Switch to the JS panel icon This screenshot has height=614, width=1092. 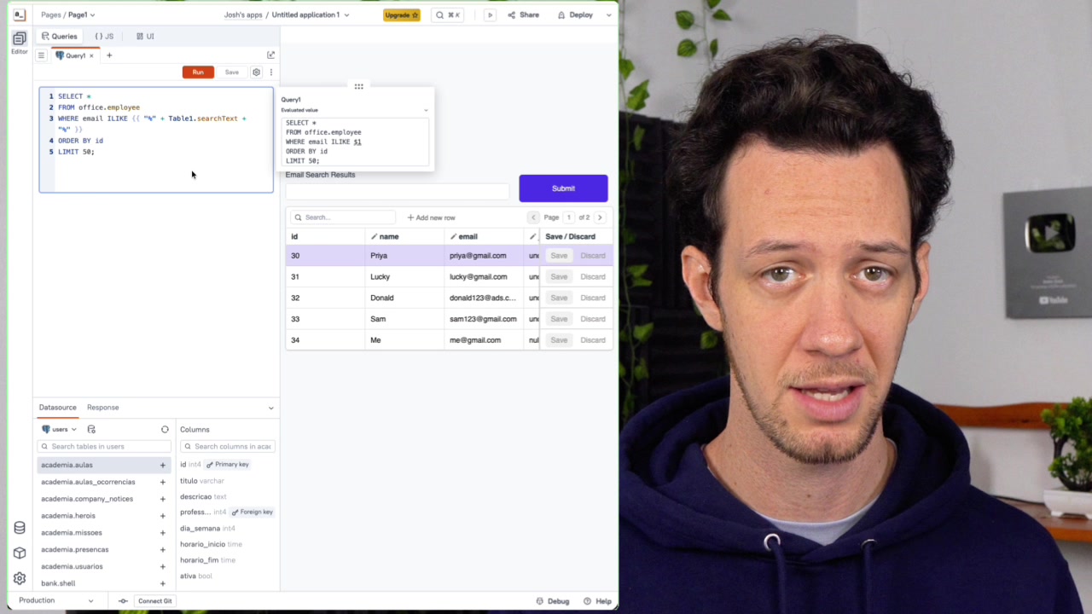tap(102, 36)
